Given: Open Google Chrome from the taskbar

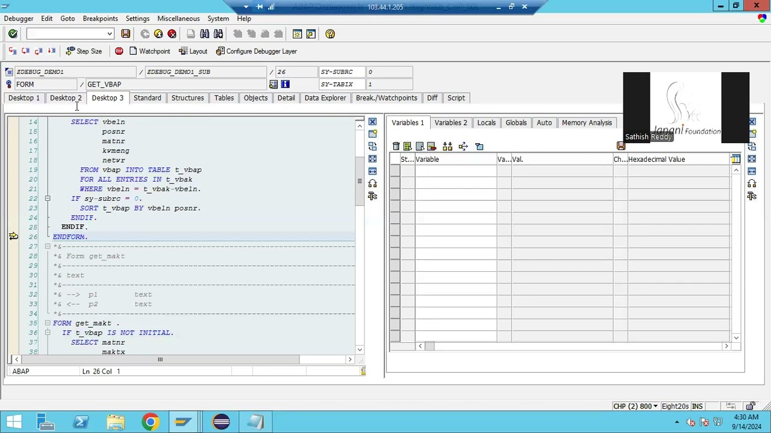Looking at the screenshot, I should [x=151, y=422].
